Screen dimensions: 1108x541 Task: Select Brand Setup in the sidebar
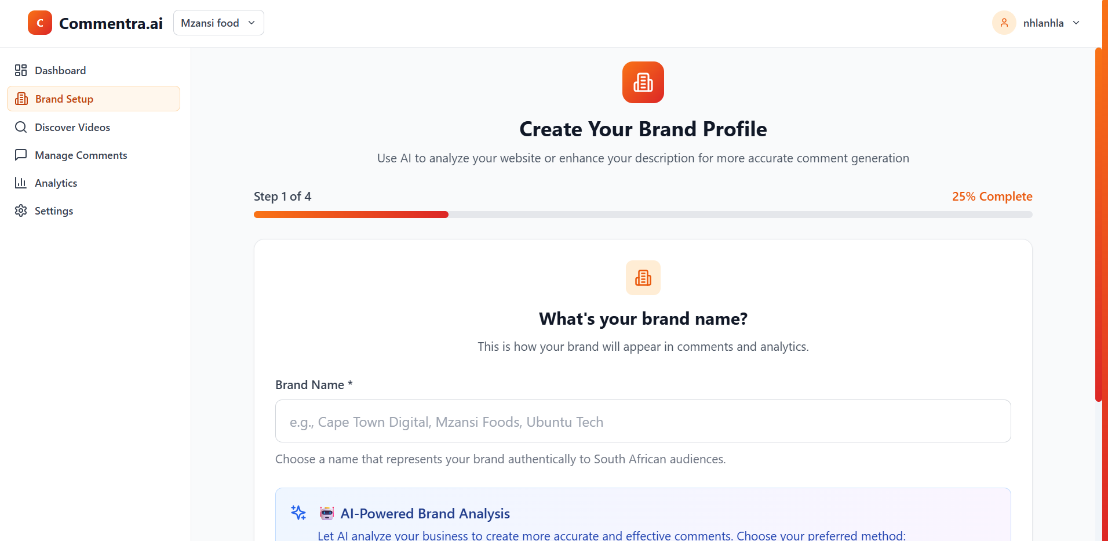click(93, 99)
